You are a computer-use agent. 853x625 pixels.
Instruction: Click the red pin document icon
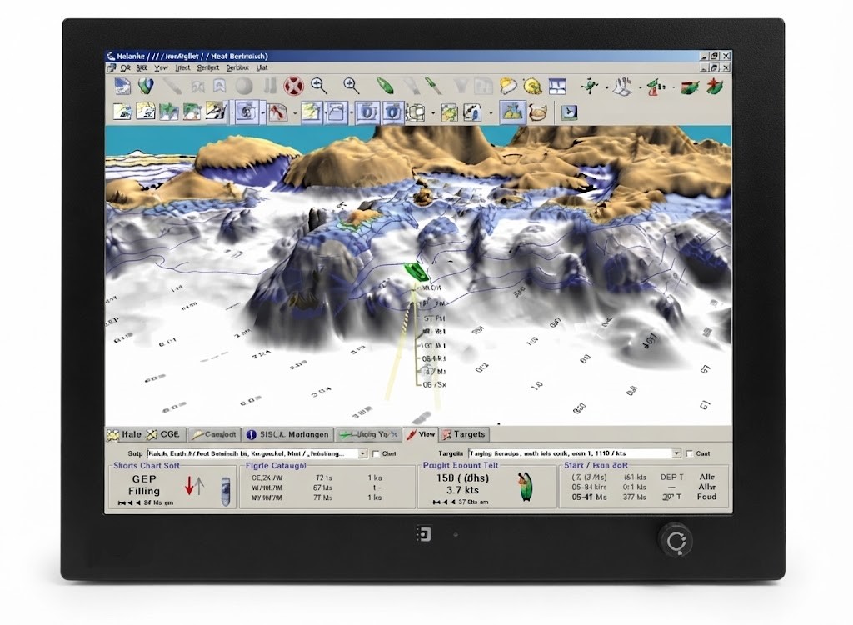[277, 112]
